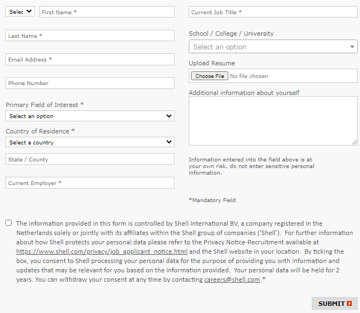Image resolution: width=360 pixels, height=313 pixels.
Task: Open the Country of Residence dropdown
Action: [90, 142]
